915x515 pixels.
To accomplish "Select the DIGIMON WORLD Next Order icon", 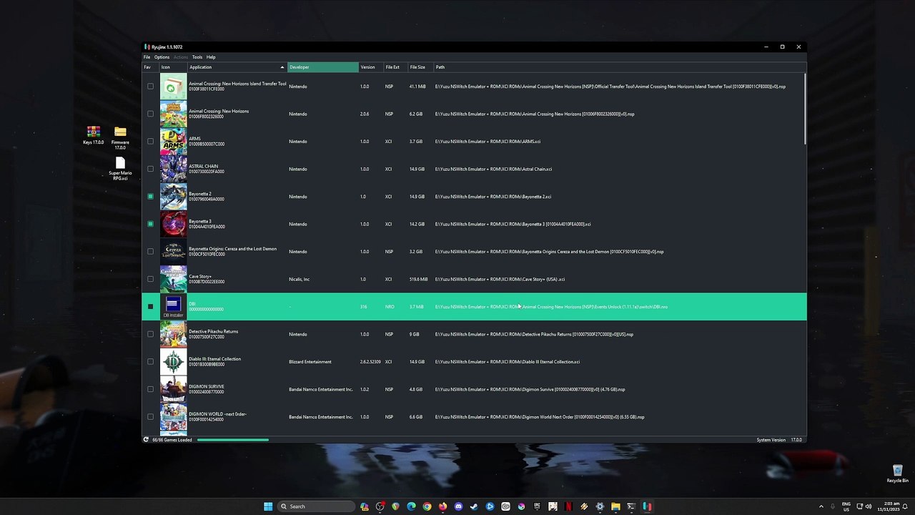I will (x=173, y=417).
